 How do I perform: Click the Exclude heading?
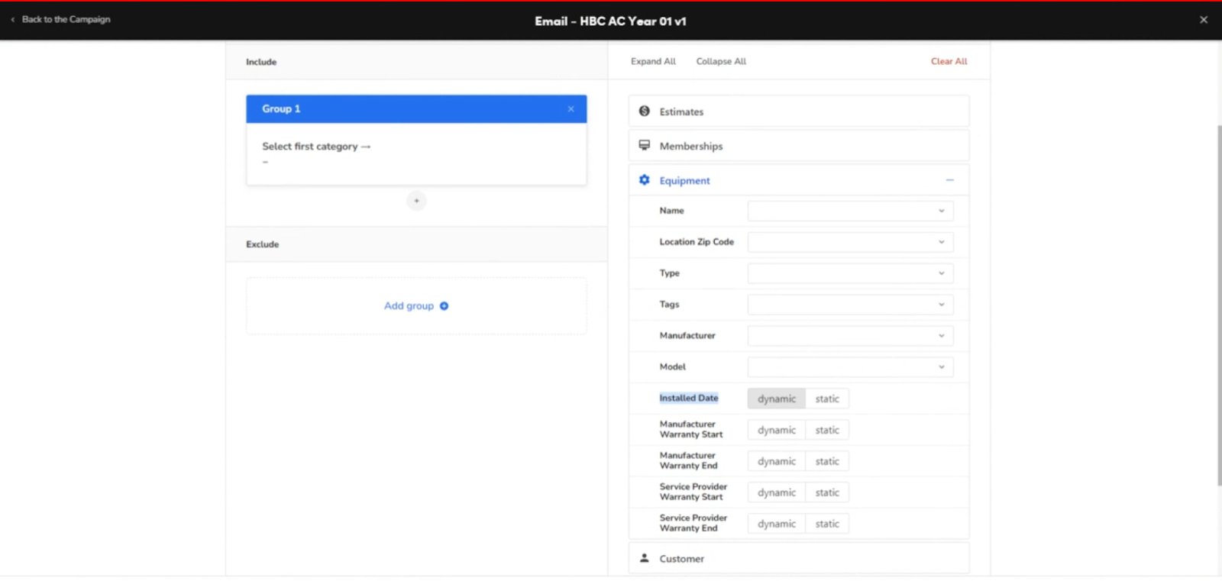[x=262, y=244]
